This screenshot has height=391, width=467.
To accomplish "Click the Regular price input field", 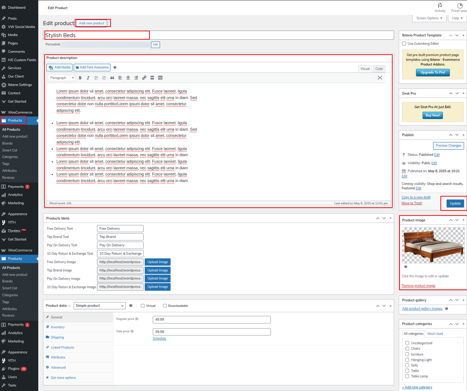I will pos(211,320).
